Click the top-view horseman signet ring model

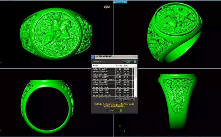56,34
